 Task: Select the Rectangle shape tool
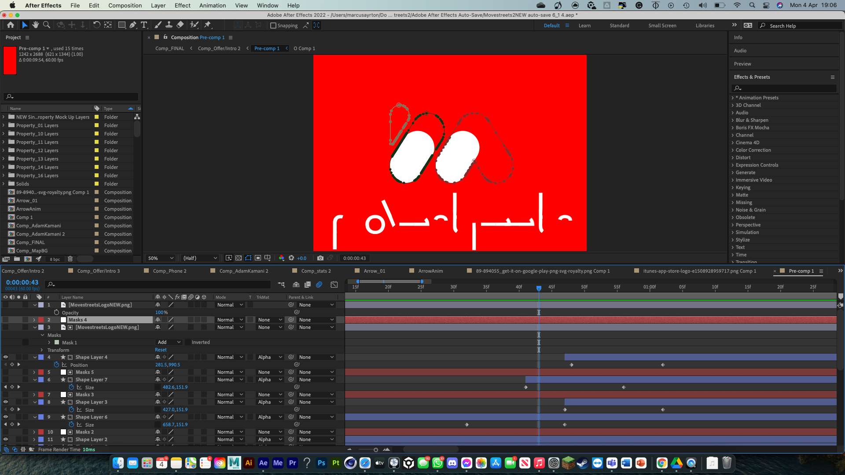[x=122, y=25]
